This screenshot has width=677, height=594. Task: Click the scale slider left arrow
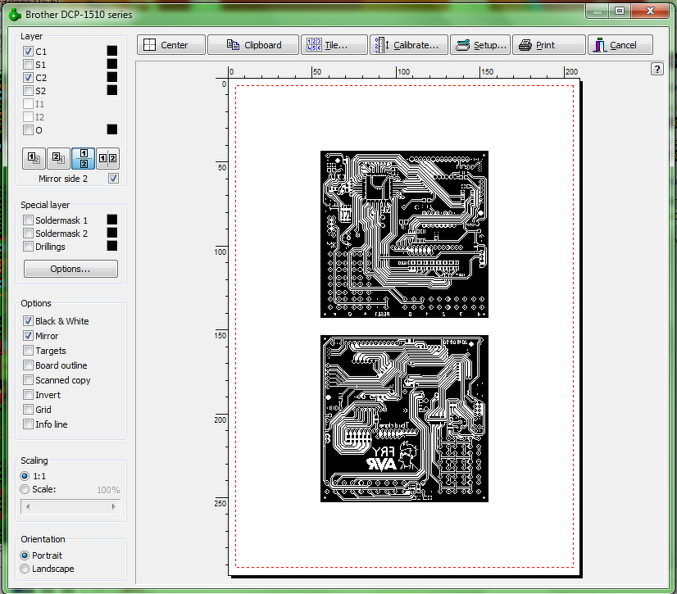[x=28, y=506]
